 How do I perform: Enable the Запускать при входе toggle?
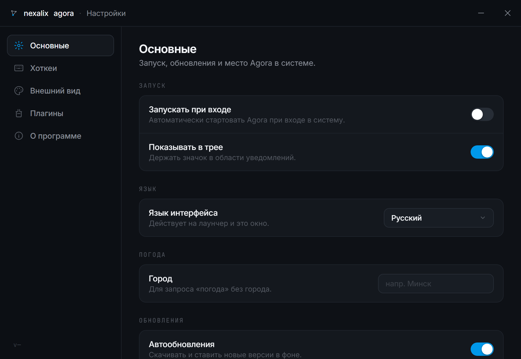click(x=482, y=114)
